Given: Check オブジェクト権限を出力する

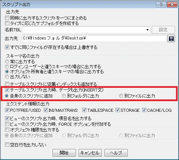Looking at the screenshot, I should click(x=7, y=130).
